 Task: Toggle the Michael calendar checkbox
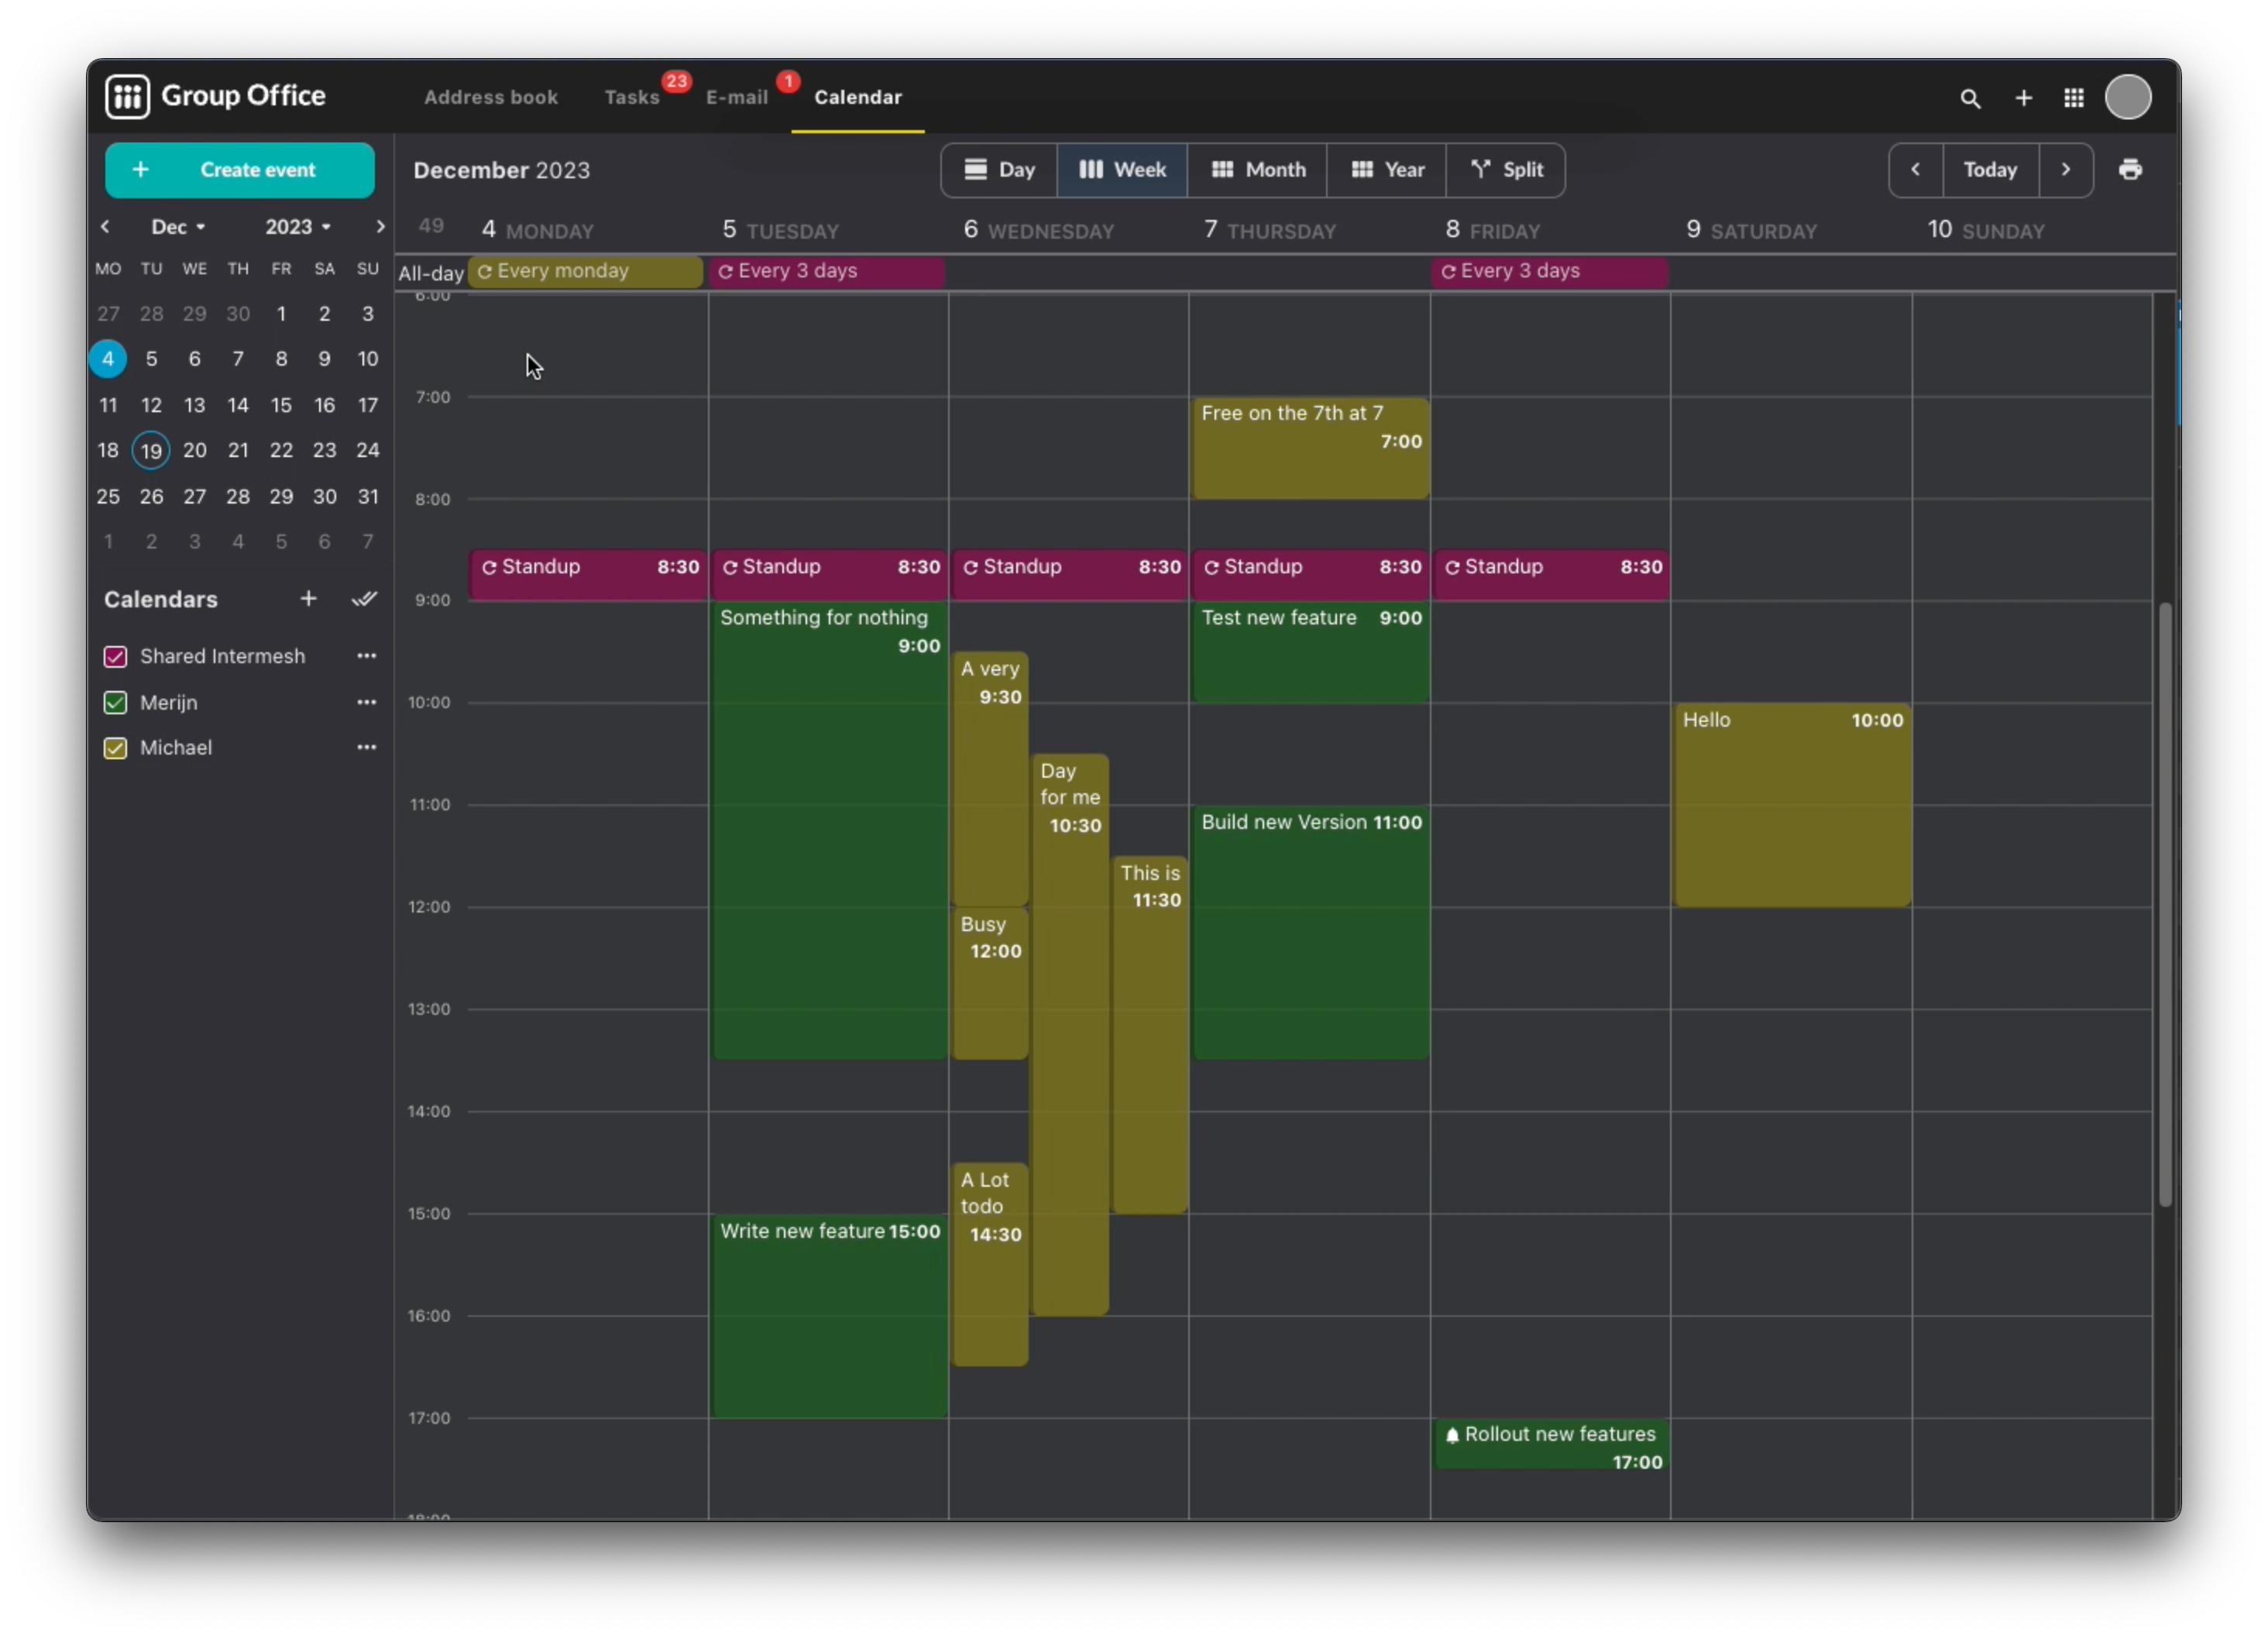pyautogui.click(x=115, y=747)
